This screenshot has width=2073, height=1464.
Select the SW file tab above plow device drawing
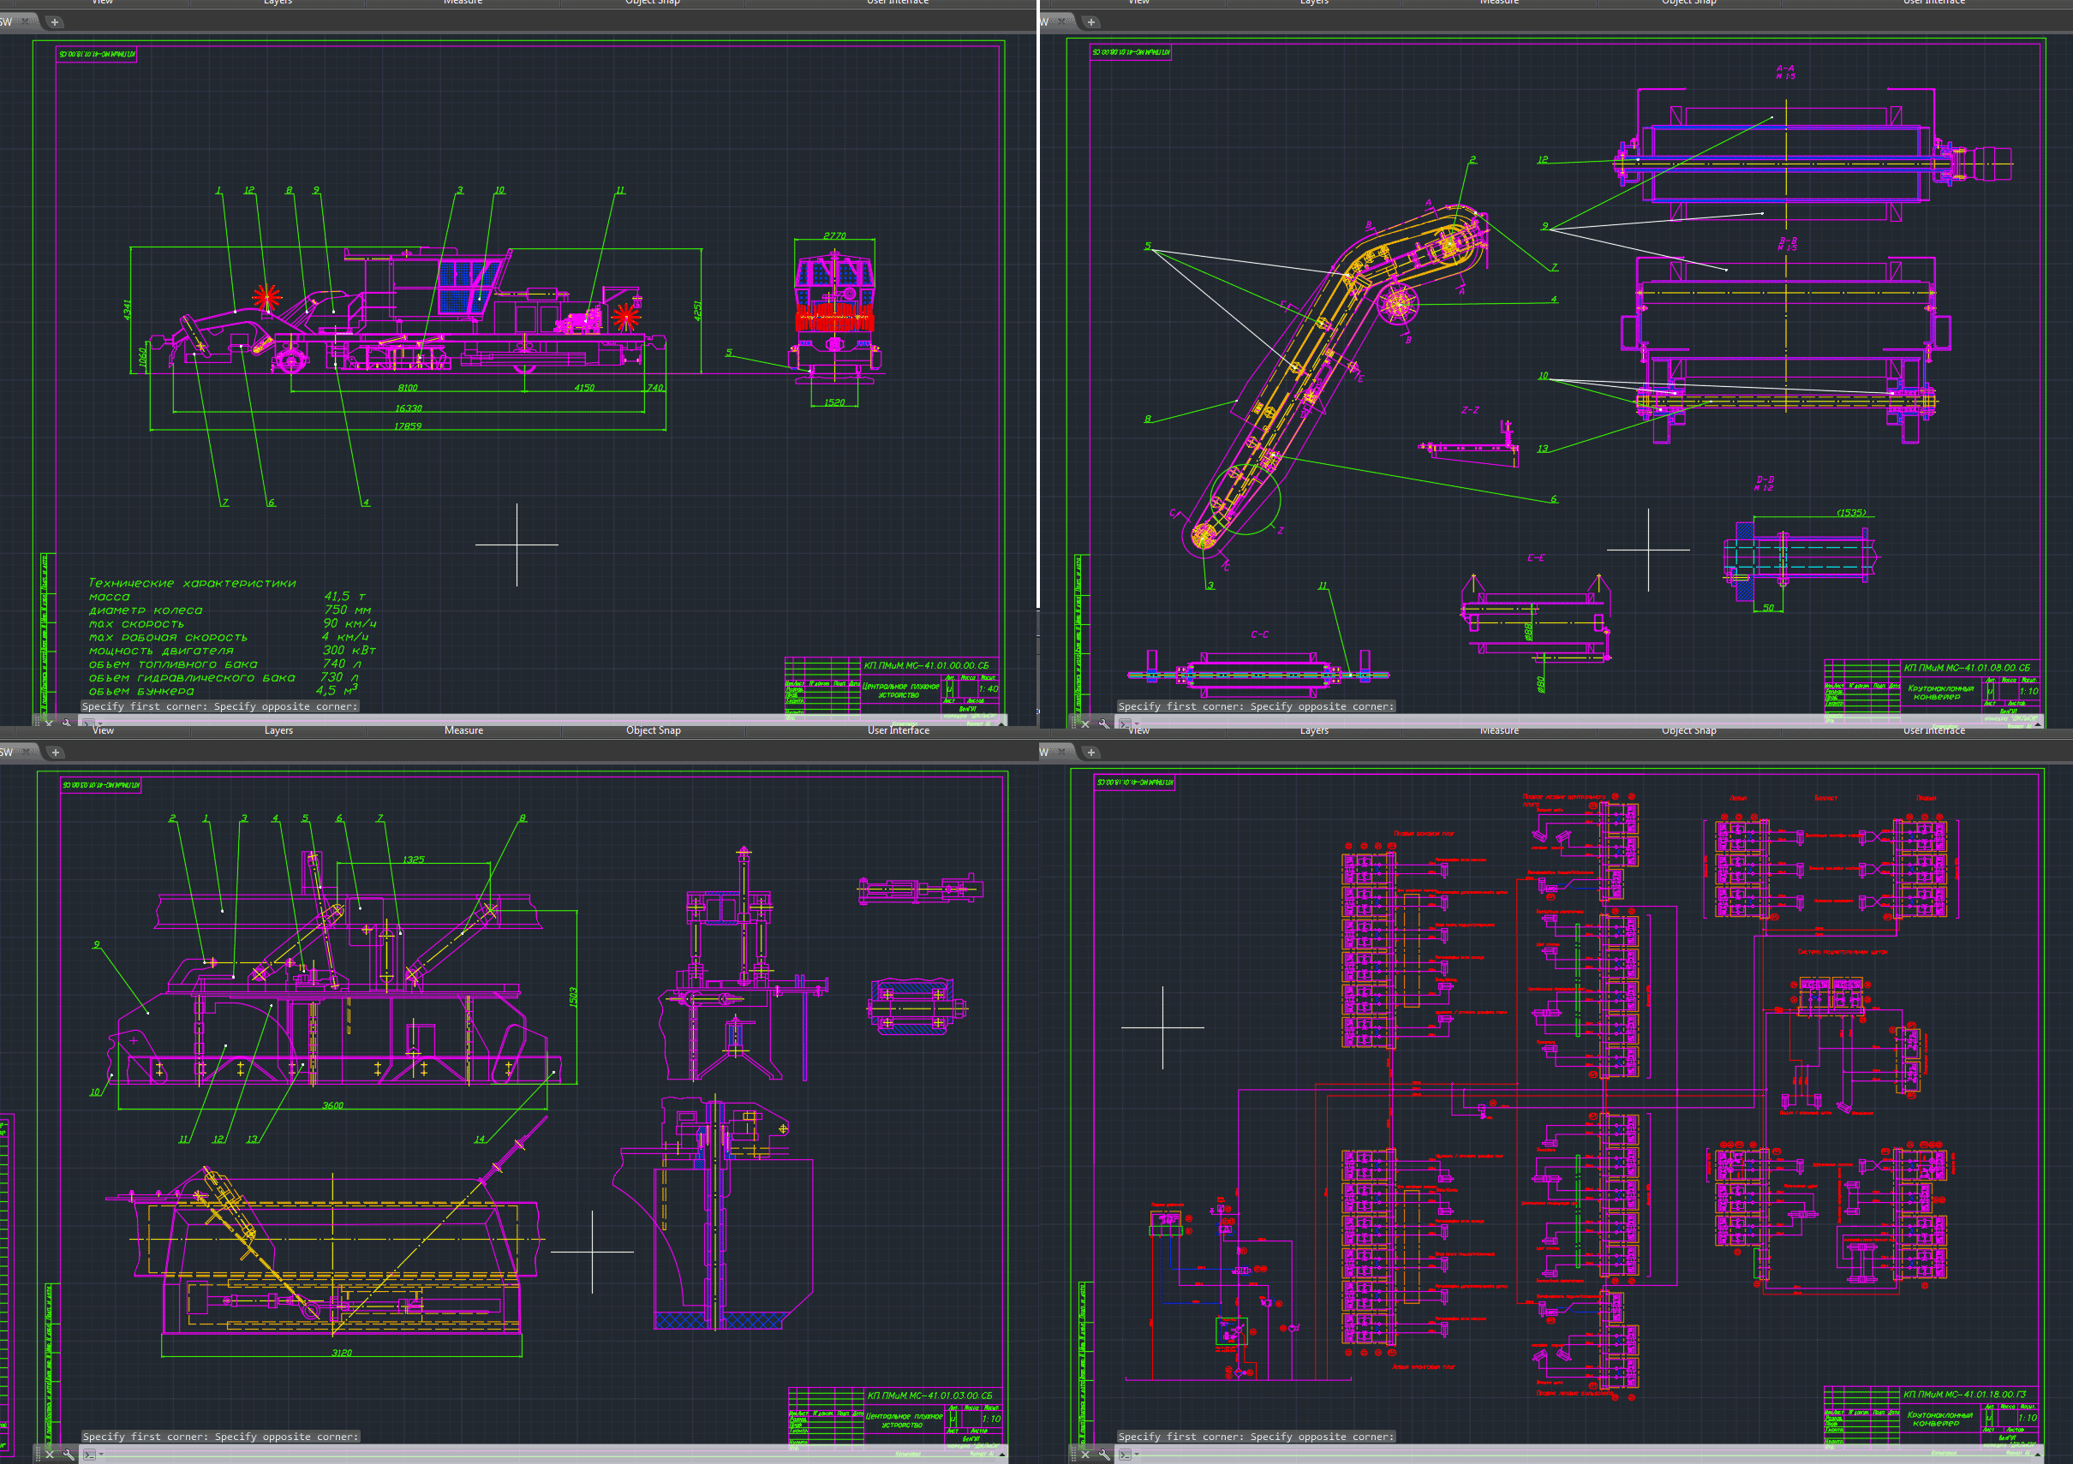tap(18, 752)
